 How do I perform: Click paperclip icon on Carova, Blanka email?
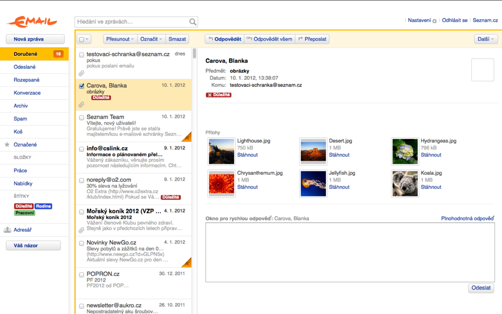[82, 104]
